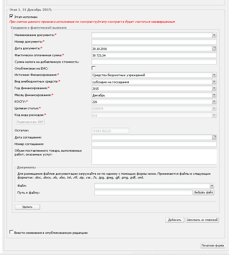Enable the Опубликован на ЕИС checkbox
This screenshot has height=255, width=229.
pos(94,68)
